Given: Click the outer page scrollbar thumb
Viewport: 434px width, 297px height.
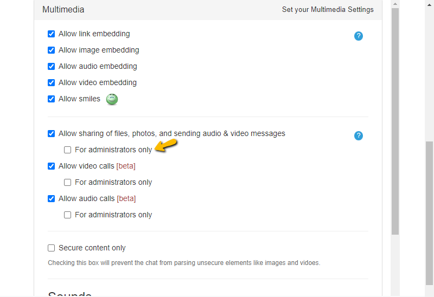Looking at the screenshot, I should point(429,211).
